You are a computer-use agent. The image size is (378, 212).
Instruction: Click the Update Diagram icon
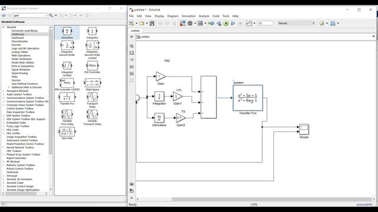(x=211, y=24)
